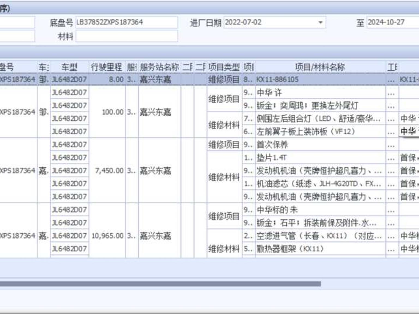Sort by 行驶里程 column header

[107, 67]
